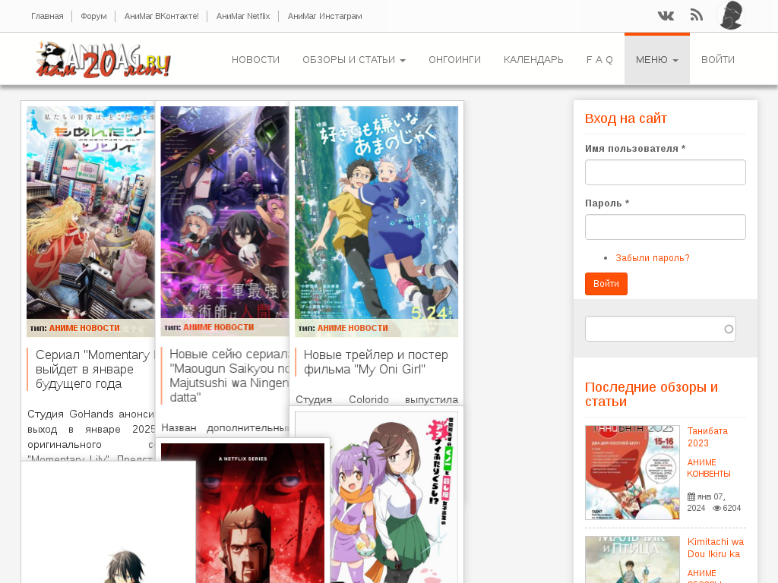Screen dimensions: 778x583
Task: Open the АниМаг ВКонтакте! link
Action: pyautogui.click(x=161, y=16)
